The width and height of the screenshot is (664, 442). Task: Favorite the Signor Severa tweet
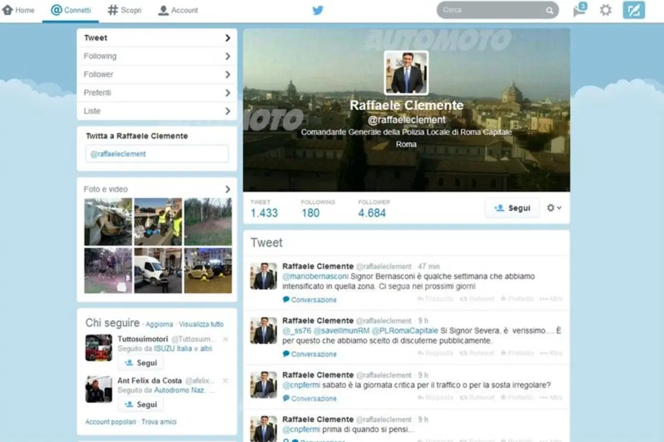coord(517,353)
